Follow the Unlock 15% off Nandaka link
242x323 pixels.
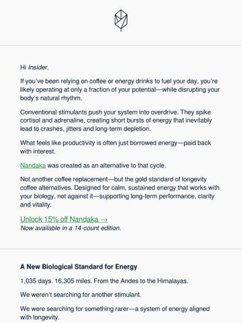(64, 219)
